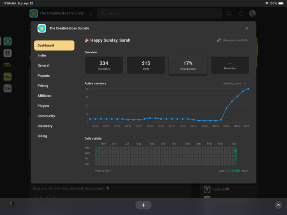
Task: Click the Tradelab avatar
Action: pos(207,189)
